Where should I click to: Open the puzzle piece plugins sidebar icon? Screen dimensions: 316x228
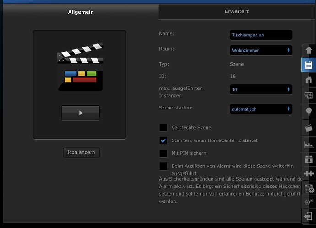click(x=309, y=173)
